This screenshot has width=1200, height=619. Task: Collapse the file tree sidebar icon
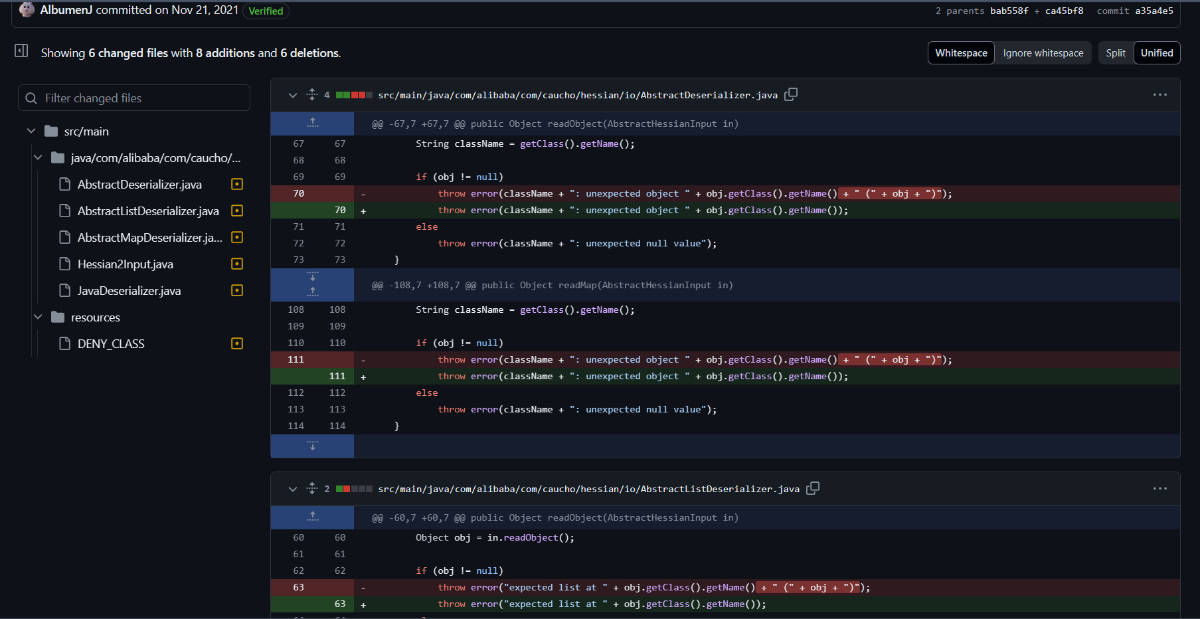pos(21,50)
